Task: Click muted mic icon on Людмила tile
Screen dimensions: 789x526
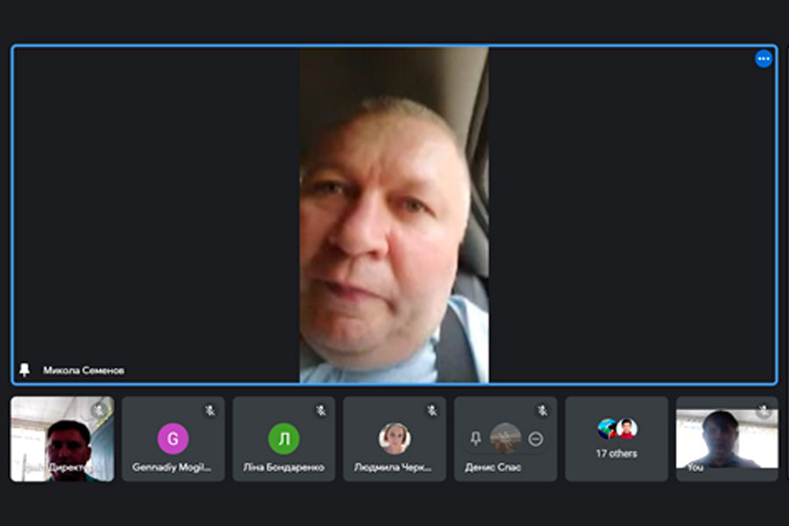Action: point(431,411)
